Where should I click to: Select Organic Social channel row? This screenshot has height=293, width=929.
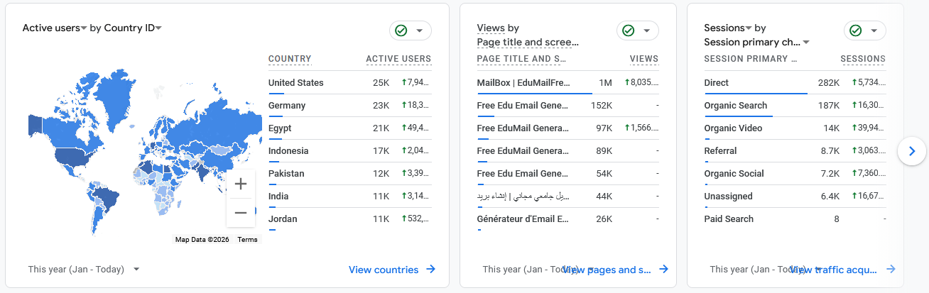pos(795,174)
